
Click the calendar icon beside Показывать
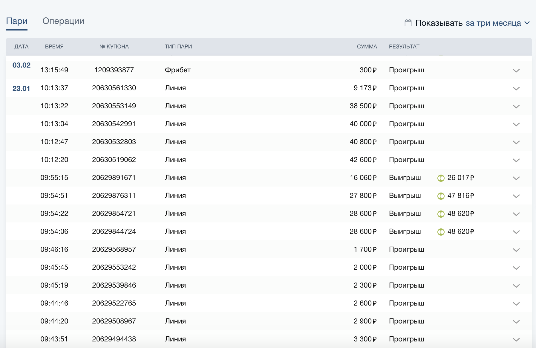coord(408,23)
